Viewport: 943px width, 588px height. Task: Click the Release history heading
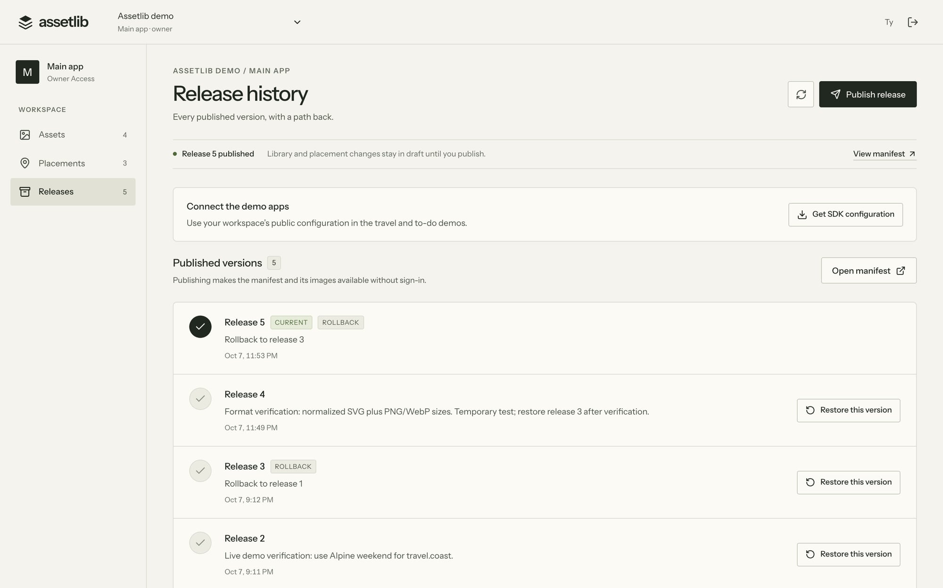coord(240,94)
